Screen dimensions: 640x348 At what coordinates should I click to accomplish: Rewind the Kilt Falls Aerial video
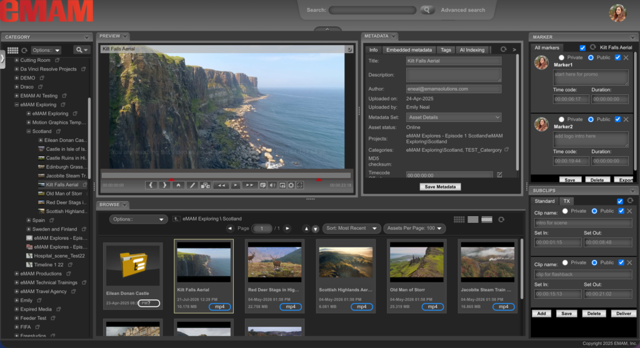[x=221, y=185]
